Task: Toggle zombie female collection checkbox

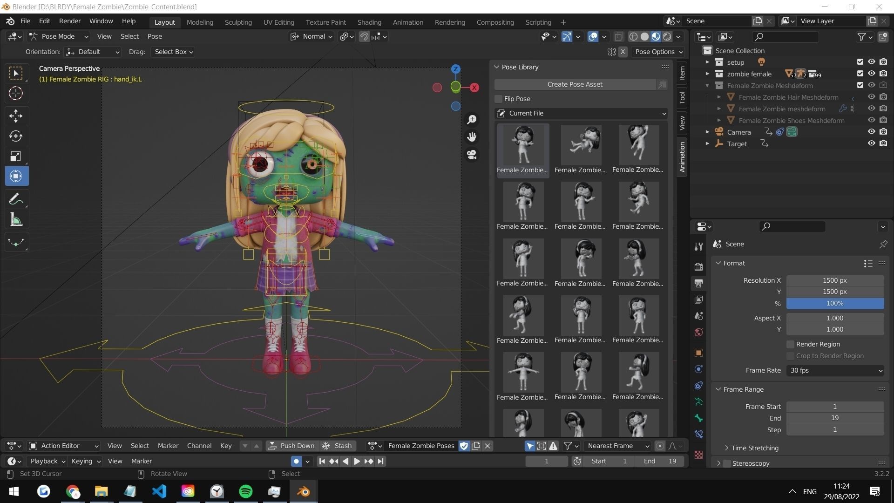Action: [x=860, y=74]
